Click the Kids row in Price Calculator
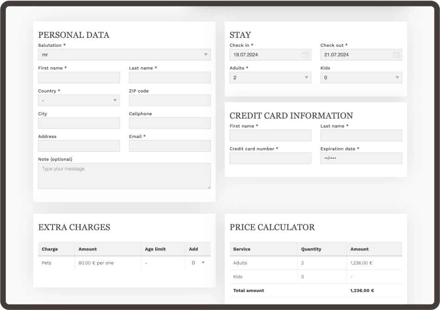This screenshot has height=310, width=440. coord(316,277)
